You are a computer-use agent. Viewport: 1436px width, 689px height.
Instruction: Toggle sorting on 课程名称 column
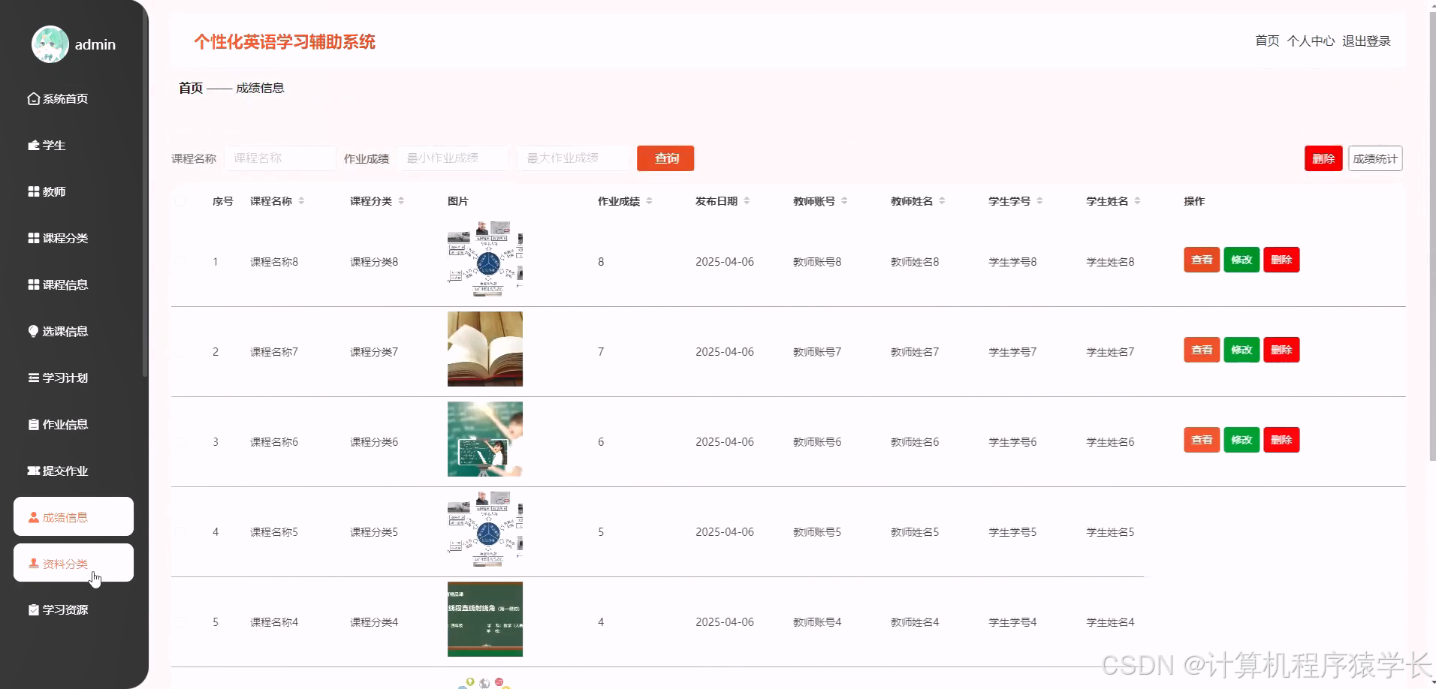[303, 201]
